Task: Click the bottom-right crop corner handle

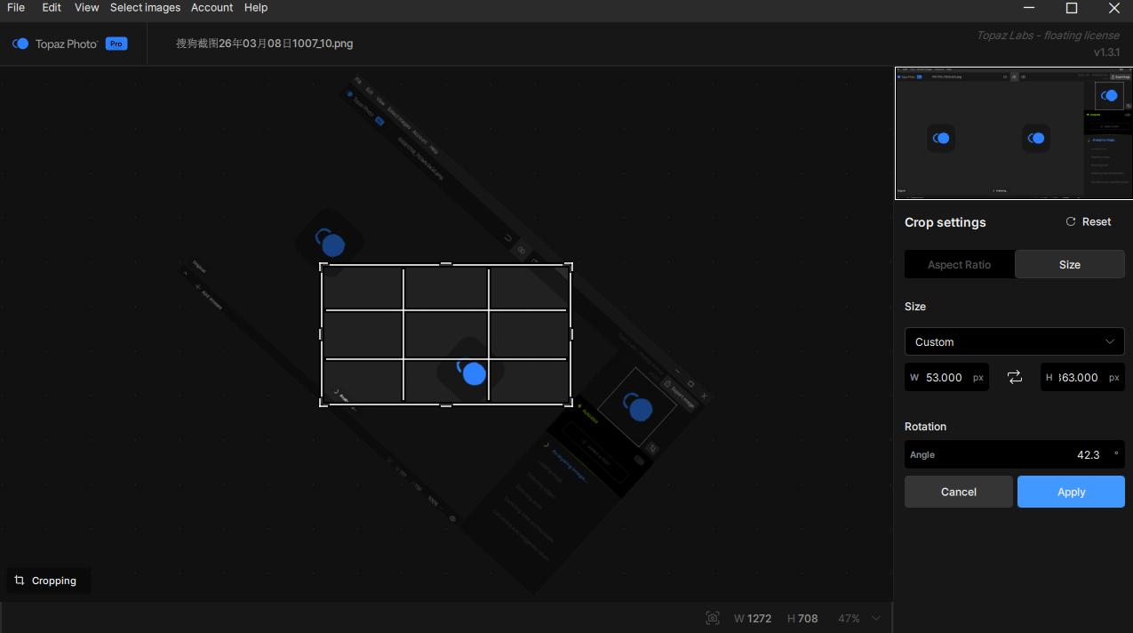Action: point(569,404)
